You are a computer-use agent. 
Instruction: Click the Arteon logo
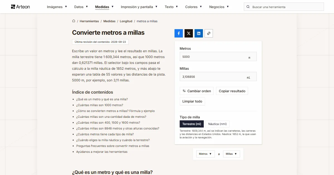click(x=20, y=7)
